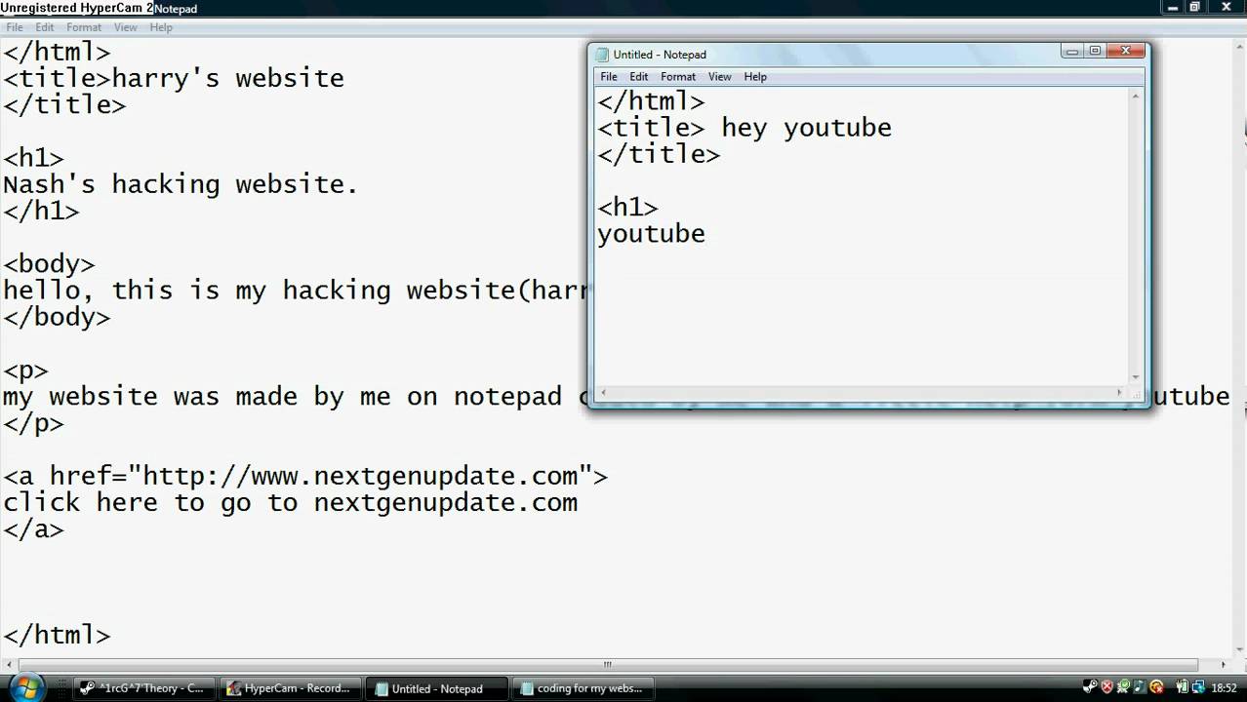The width and height of the screenshot is (1247, 702).
Task: Click blank text area of small Notepad
Action: [859, 312]
